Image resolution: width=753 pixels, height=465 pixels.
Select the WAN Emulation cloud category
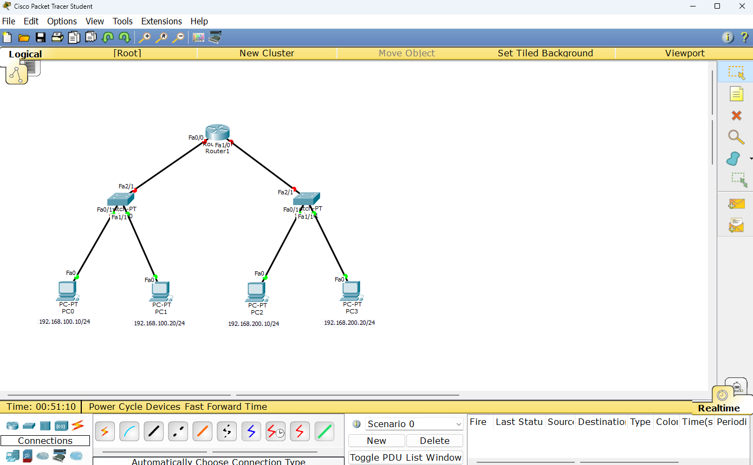pyautogui.click(x=43, y=456)
